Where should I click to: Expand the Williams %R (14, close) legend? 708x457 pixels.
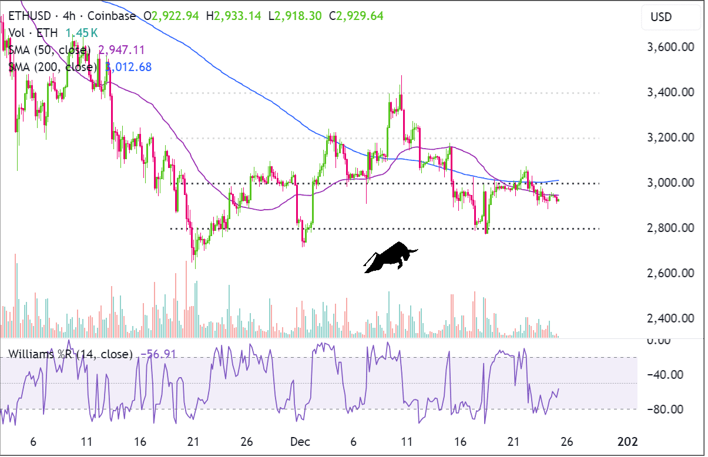pyautogui.click(x=69, y=354)
